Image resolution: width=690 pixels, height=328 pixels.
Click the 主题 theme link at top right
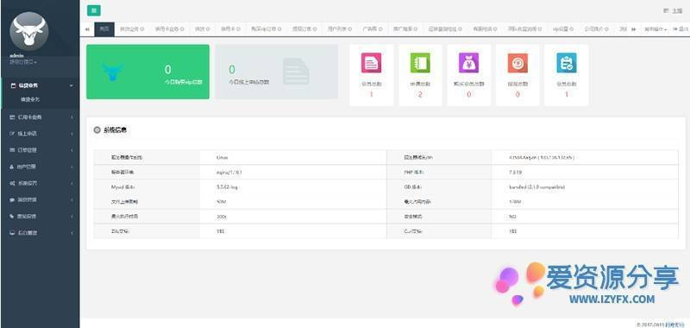[674, 11]
